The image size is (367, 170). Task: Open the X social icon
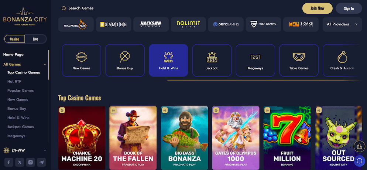click(x=20, y=162)
